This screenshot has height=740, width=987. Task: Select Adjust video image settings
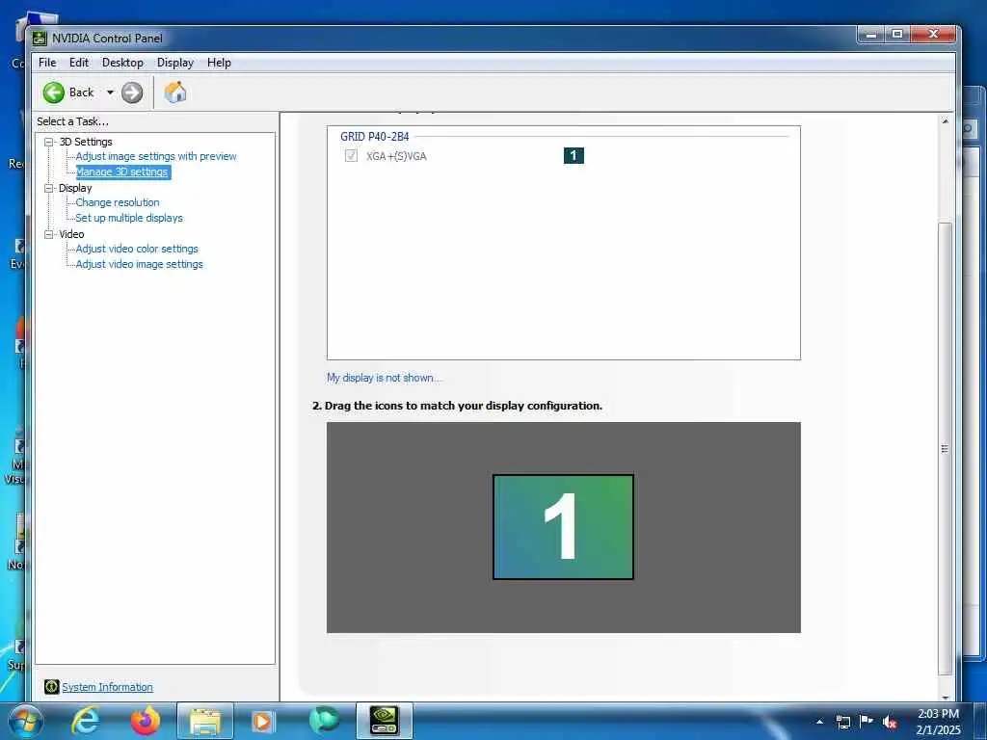click(x=139, y=264)
